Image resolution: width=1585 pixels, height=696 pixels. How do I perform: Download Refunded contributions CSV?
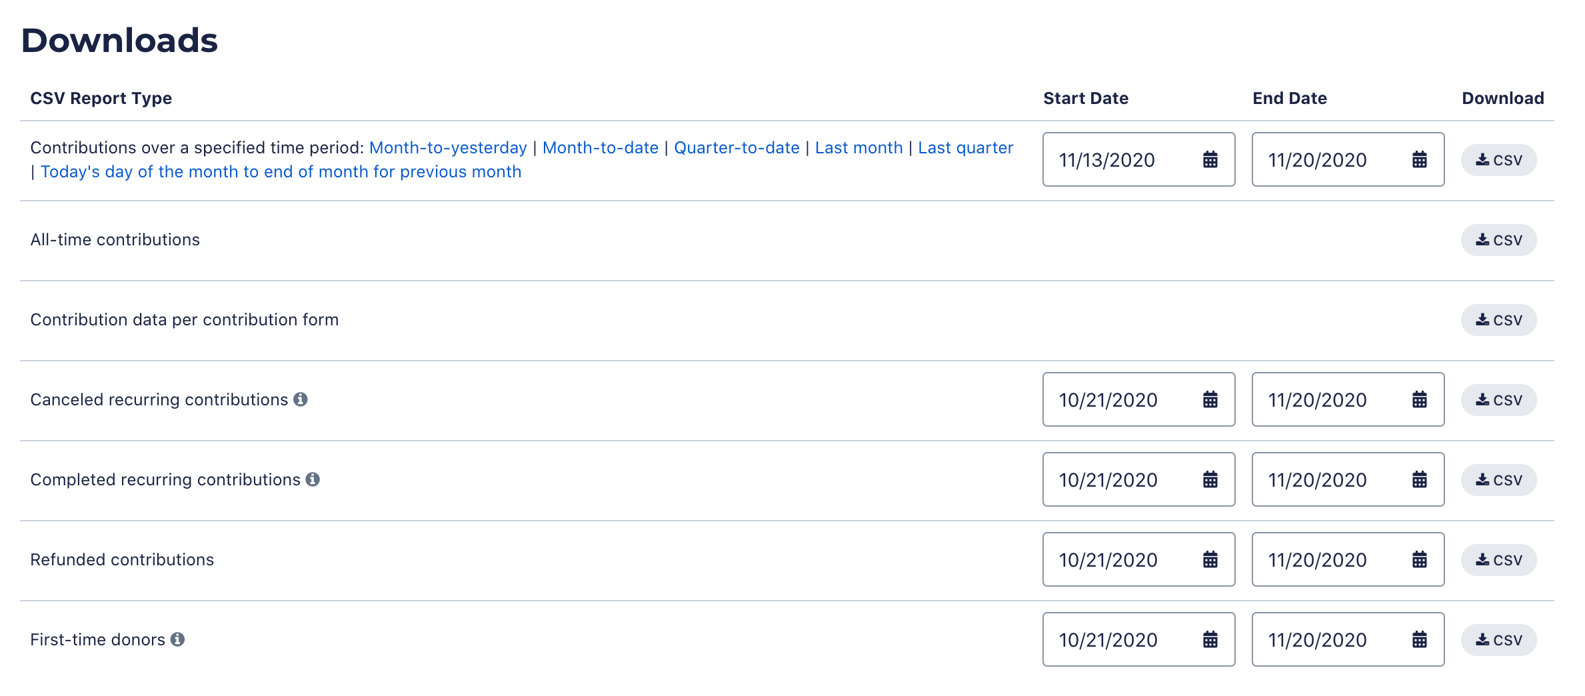click(1498, 560)
